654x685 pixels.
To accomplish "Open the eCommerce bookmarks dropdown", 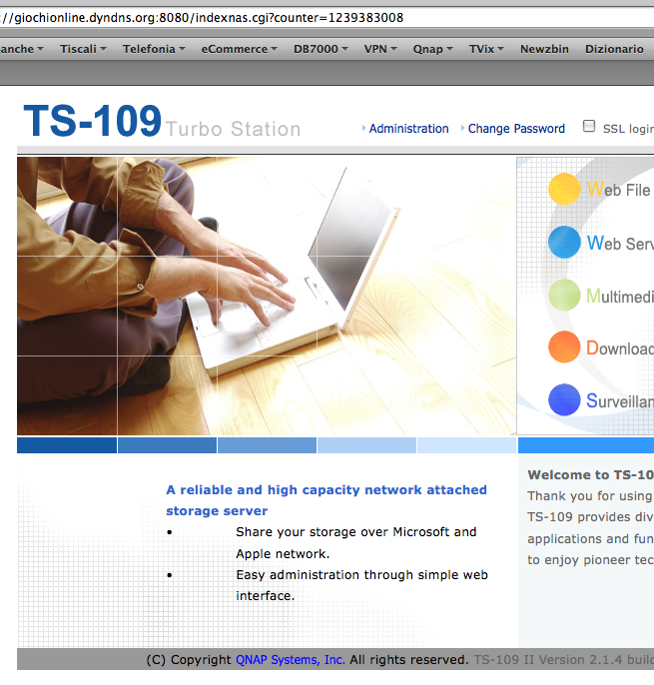I will click(239, 49).
